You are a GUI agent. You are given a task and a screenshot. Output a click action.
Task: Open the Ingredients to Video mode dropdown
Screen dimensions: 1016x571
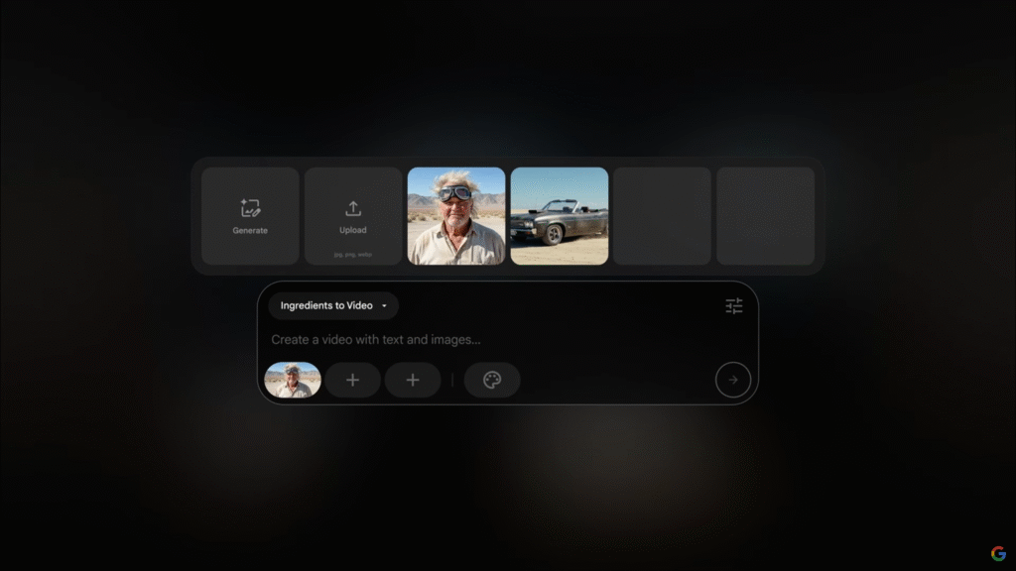coord(333,305)
